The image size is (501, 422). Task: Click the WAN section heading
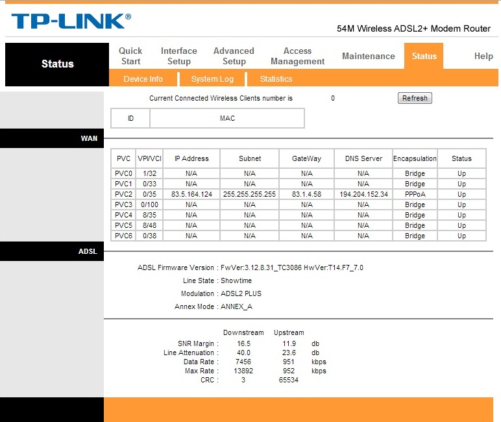tap(89, 138)
